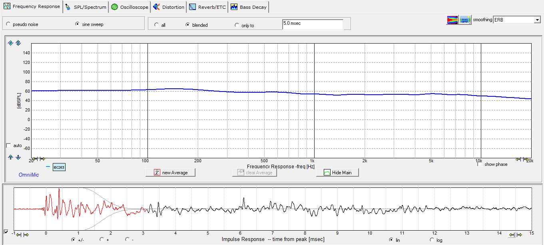Image resolution: width=544 pixels, height=245 pixels.
Task: Click the SPL axis expand arrows icon
Action: tap(11, 43)
